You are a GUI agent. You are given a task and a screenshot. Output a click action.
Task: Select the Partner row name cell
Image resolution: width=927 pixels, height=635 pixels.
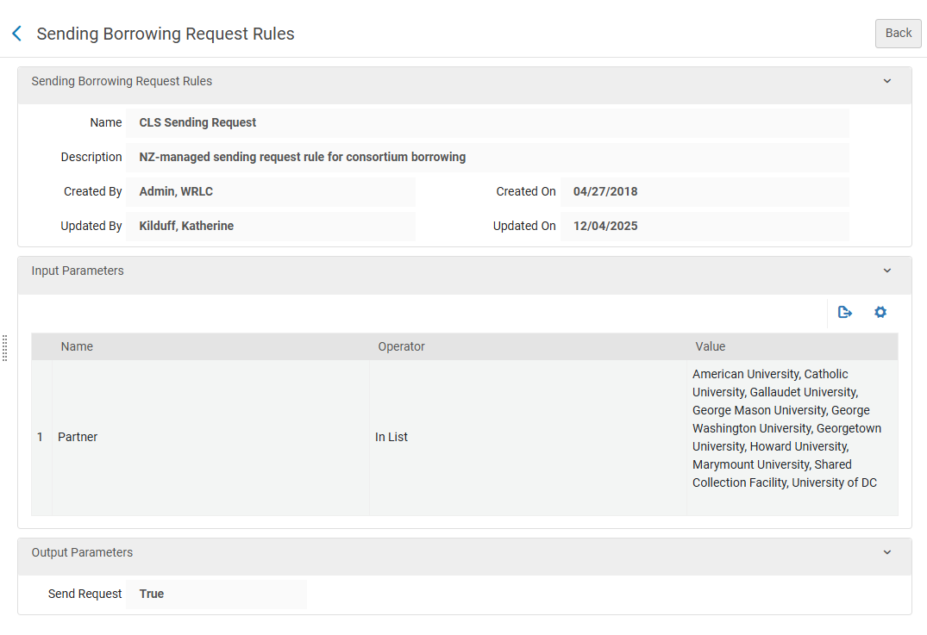78,437
